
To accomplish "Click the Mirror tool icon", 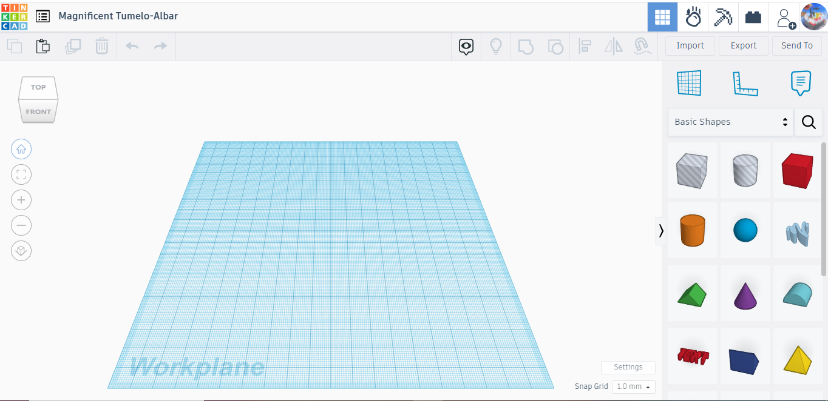I will tap(614, 46).
